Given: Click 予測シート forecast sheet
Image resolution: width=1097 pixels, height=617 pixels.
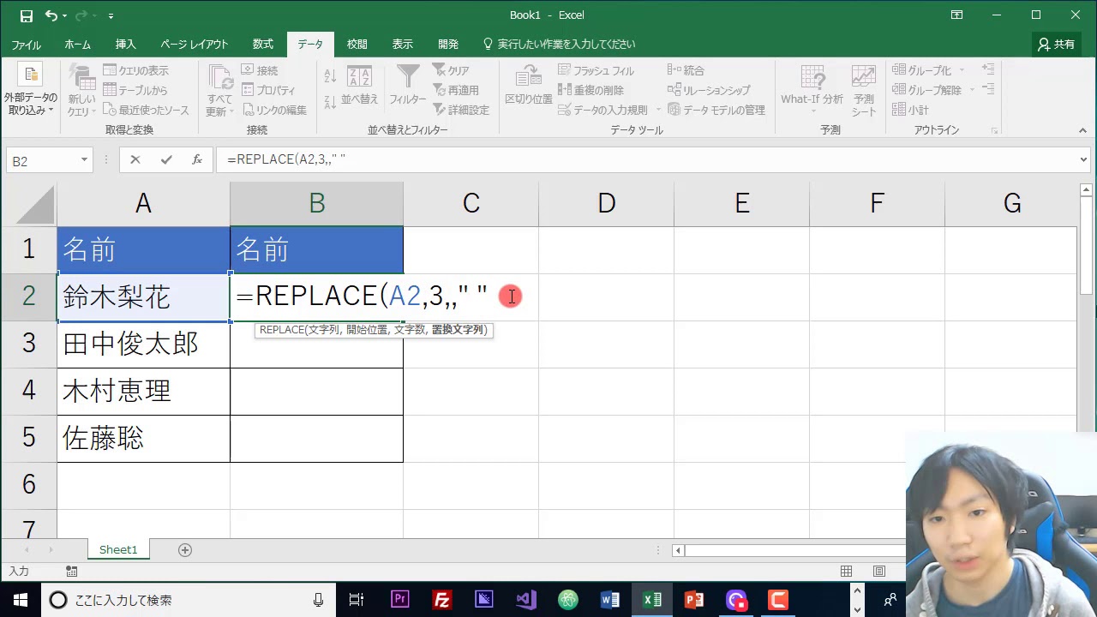Looking at the screenshot, I should (x=864, y=90).
